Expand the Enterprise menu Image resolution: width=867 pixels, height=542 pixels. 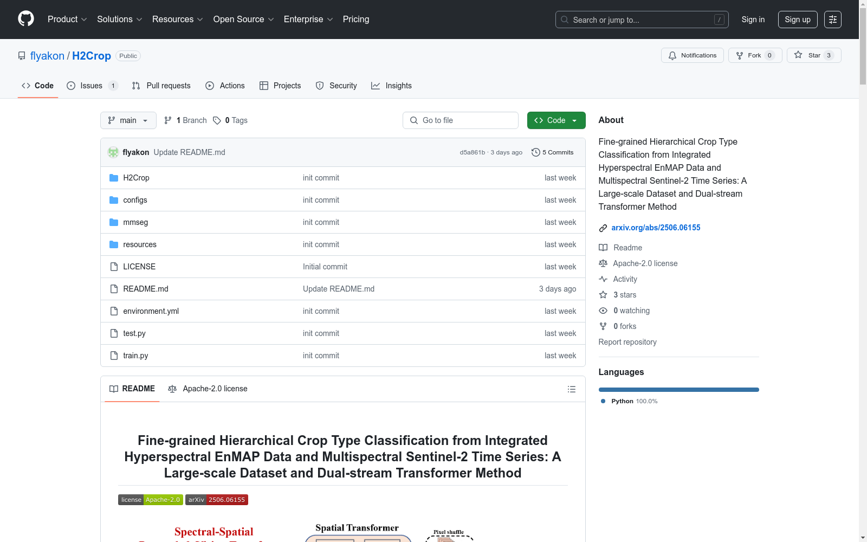click(x=308, y=20)
